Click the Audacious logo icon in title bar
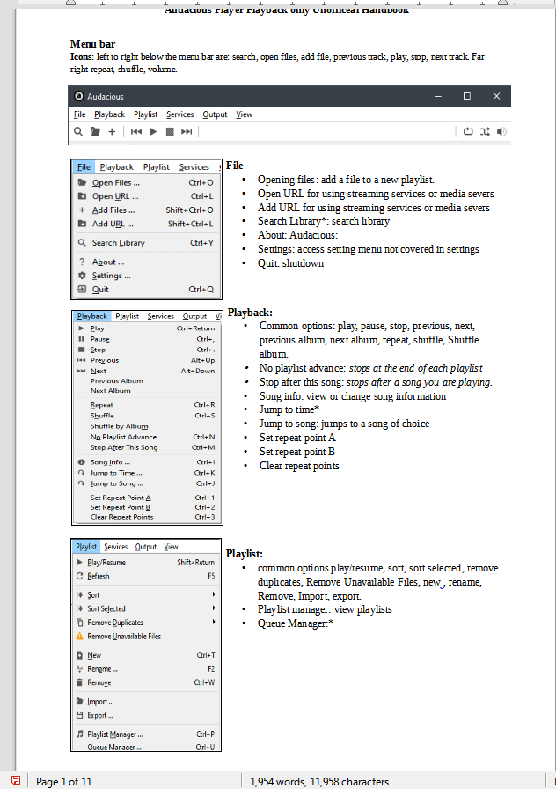 point(78,96)
